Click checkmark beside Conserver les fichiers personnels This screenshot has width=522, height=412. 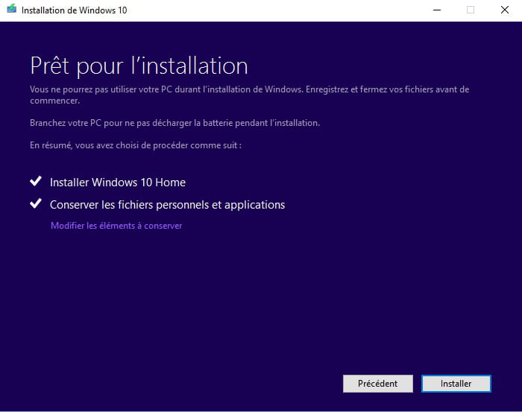coord(36,203)
